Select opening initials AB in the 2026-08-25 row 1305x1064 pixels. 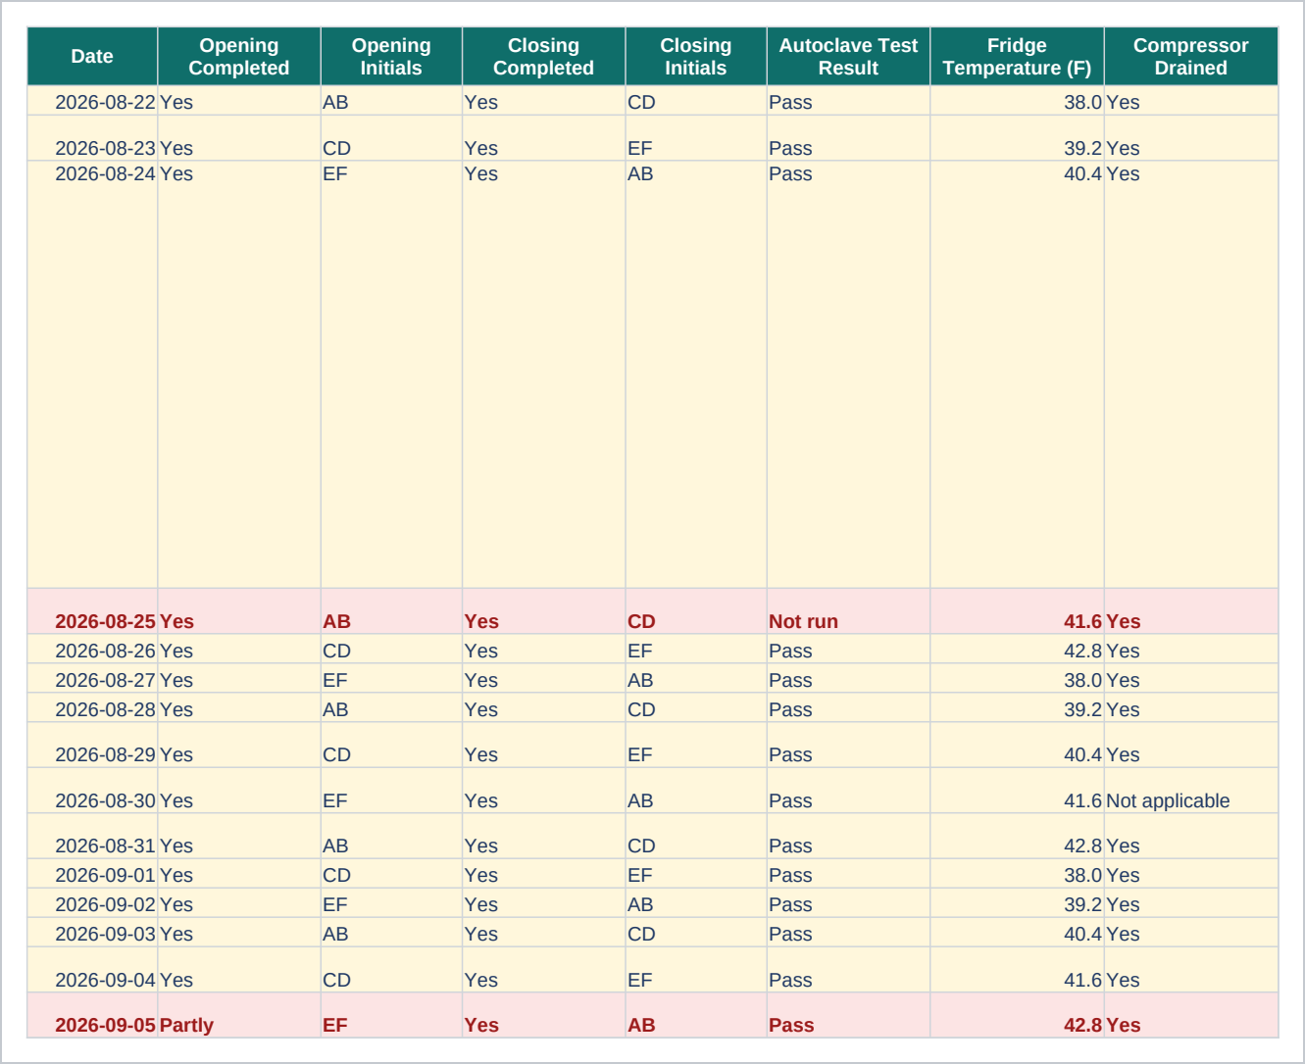391,611
